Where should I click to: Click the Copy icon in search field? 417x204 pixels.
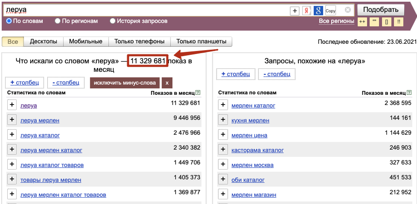click(x=330, y=11)
